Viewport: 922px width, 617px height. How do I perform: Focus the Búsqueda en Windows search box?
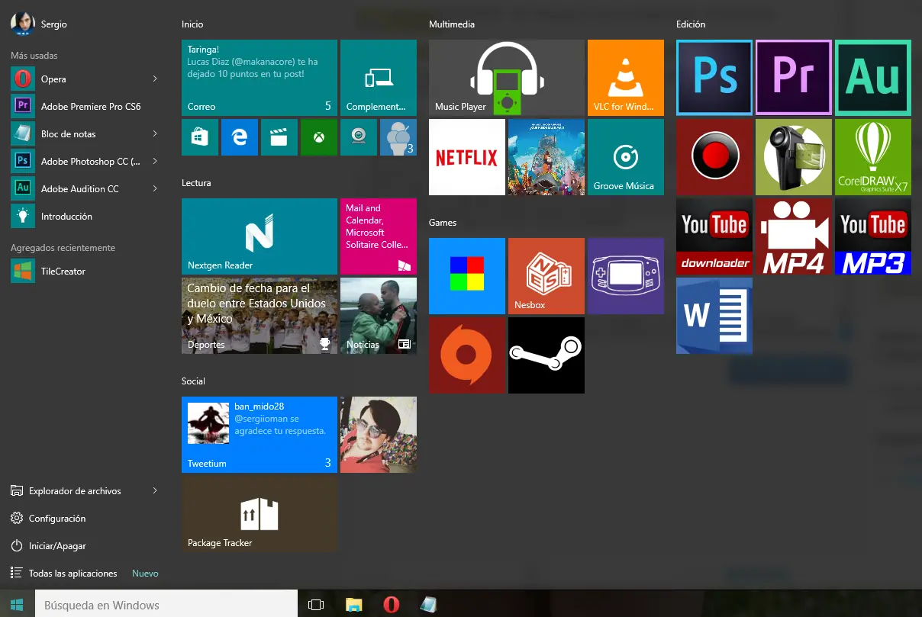166,604
